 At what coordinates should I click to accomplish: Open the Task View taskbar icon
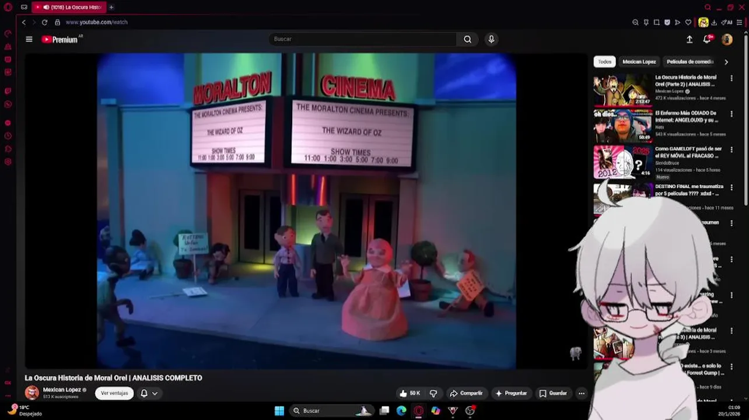coord(384,411)
